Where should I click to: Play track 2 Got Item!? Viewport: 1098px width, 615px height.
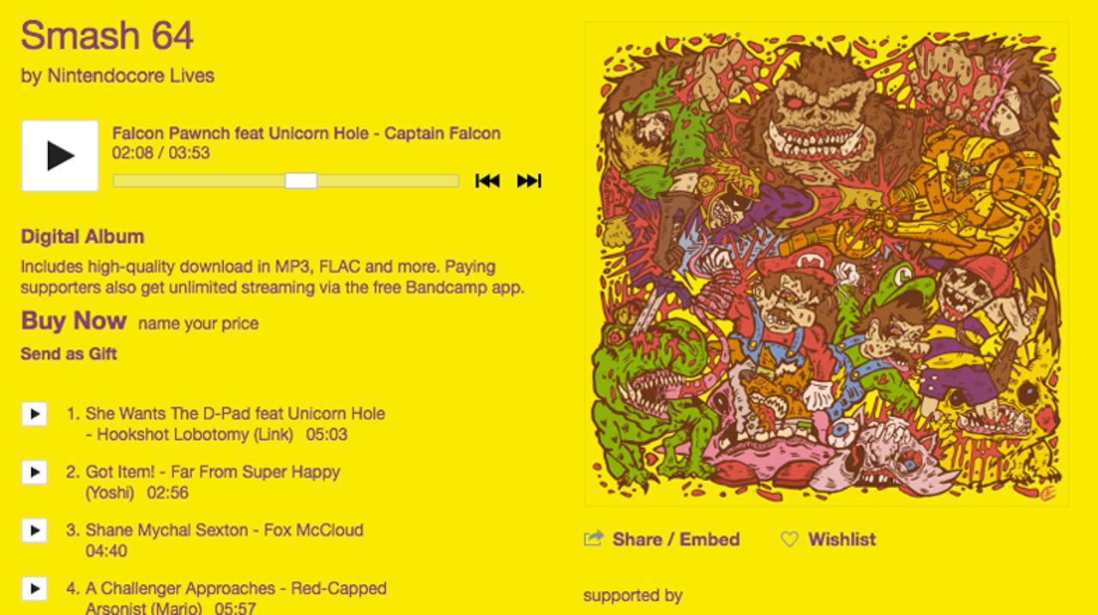point(34,473)
